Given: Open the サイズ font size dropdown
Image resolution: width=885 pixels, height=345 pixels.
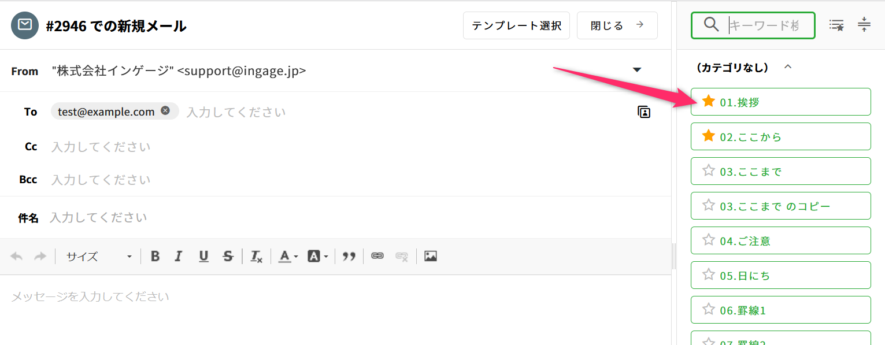Looking at the screenshot, I should (98, 256).
